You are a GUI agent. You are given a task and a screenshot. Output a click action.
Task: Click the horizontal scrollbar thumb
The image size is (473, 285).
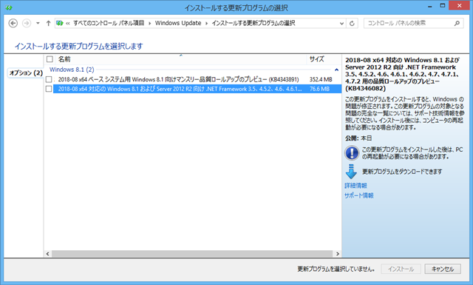tap(192, 254)
